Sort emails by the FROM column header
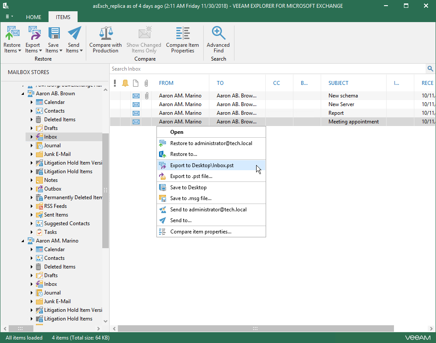This screenshot has width=436, height=343. 166,83
